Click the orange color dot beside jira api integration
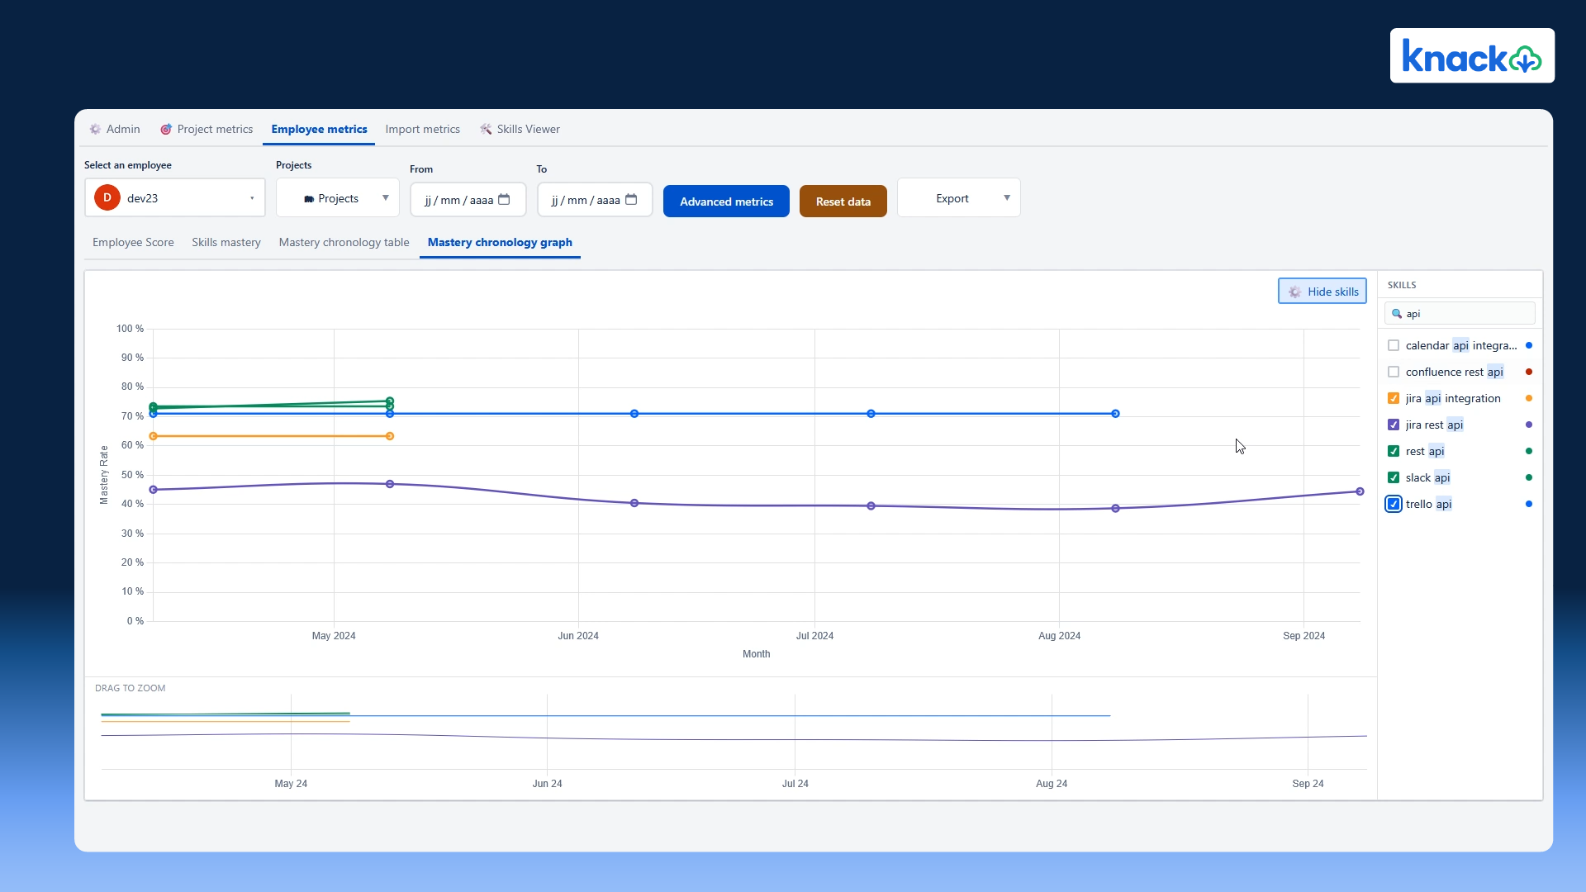 (x=1530, y=398)
